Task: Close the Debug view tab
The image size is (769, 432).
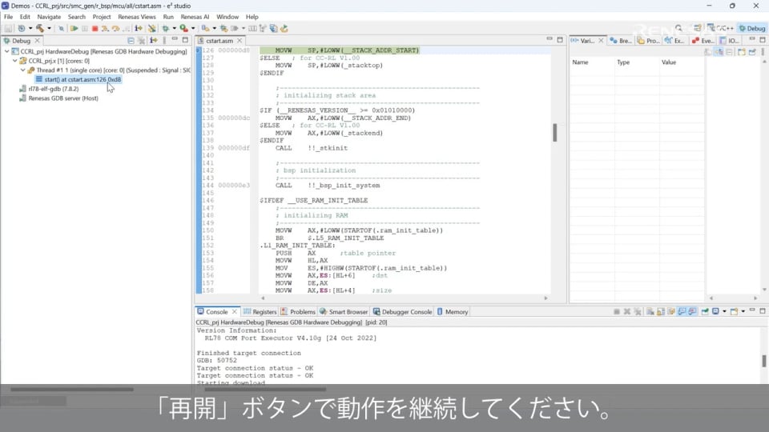Action: coord(38,41)
